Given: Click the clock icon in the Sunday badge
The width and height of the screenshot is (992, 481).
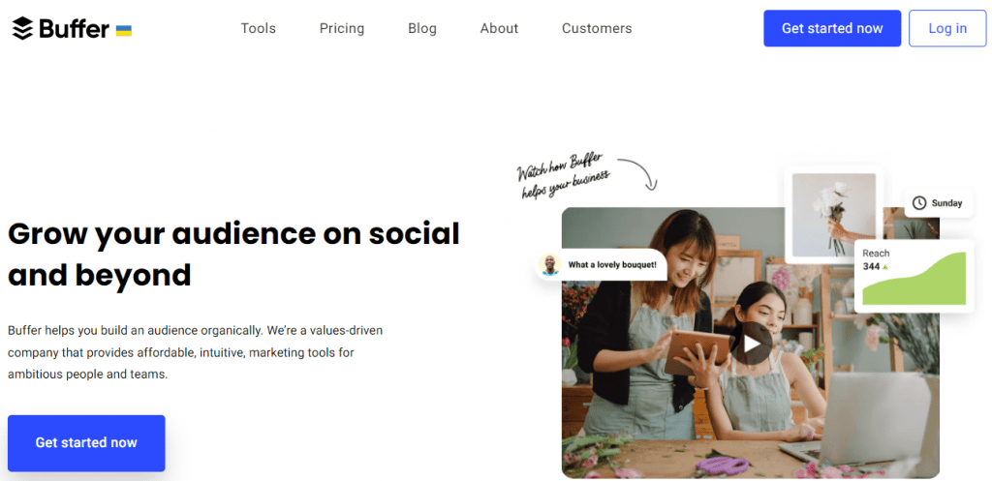Looking at the screenshot, I should [x=919, y=203].
